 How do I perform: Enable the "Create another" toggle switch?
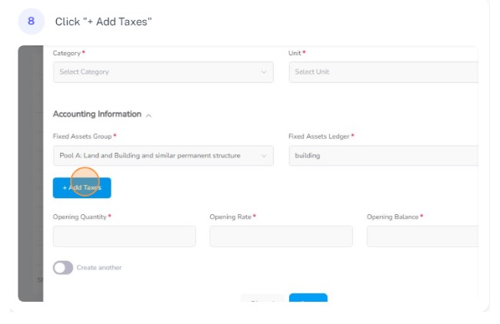pyautogui.click(x=63, y=268)
